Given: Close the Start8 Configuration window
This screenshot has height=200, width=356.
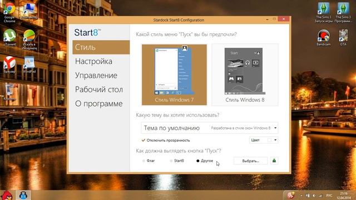Looking at the screenshot, I should point(284,19).
